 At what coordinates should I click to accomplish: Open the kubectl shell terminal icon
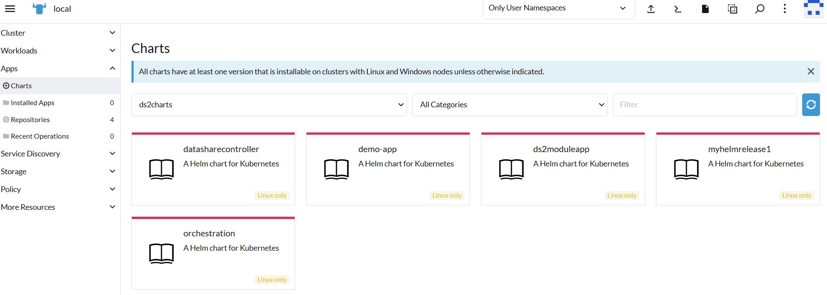coord(678,9)
